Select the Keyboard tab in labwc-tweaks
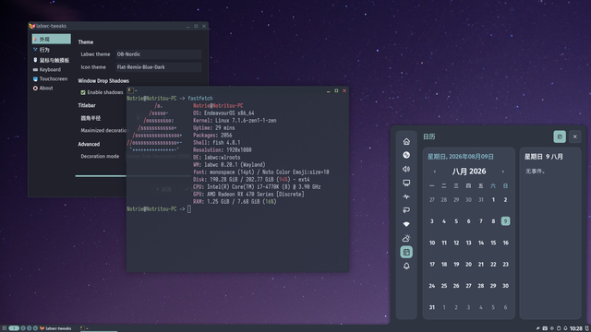Image resolution: width=591 pixels, height=332 pixels. tap(52, 70)
